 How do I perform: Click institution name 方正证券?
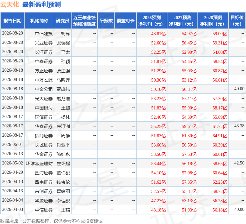(x=44, y=71)
